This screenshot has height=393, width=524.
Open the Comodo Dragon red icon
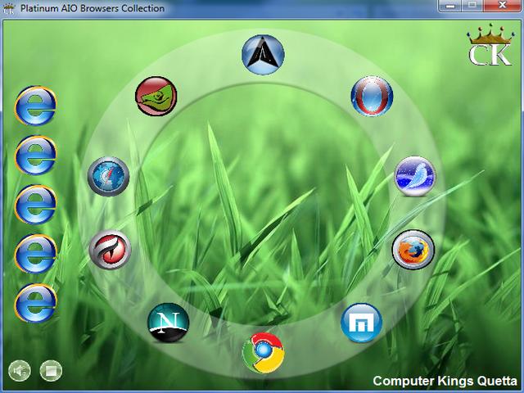[x=110, y=249]
